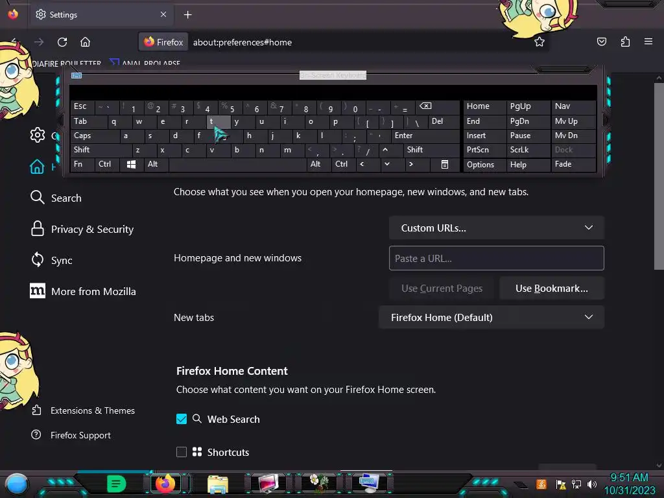Click the Enter key on on-screen keyboard
This screenshot has height=498, width=664.
(x=425, y=136)
